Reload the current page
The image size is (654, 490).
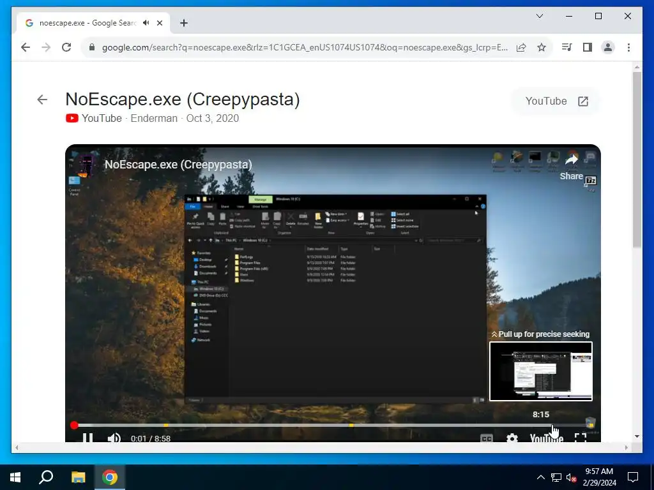[x=66, y=47]
